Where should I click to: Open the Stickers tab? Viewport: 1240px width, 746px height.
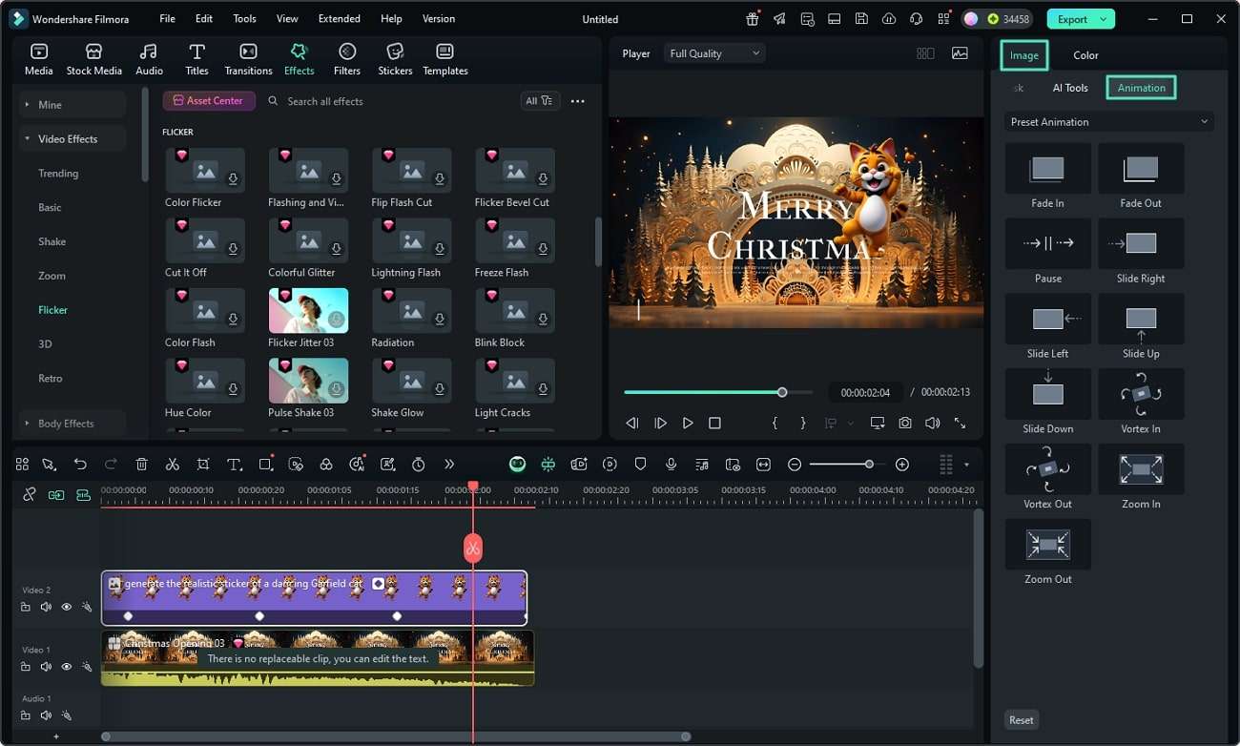click(395, 59)
